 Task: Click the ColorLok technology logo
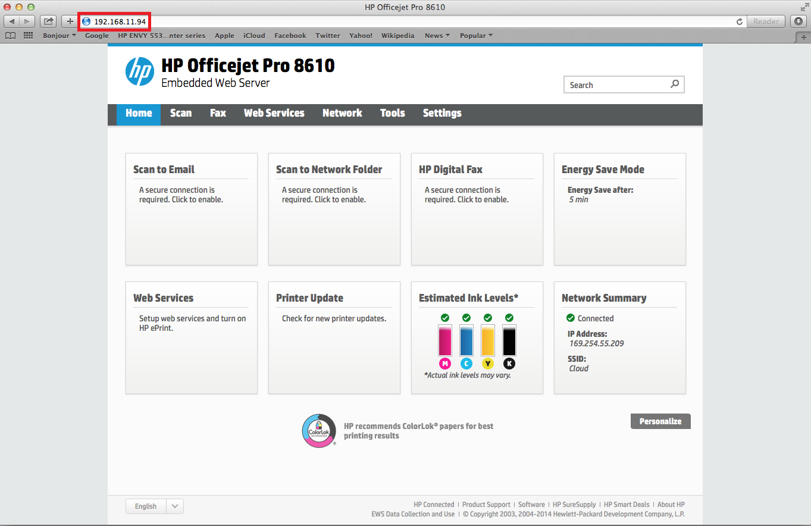(319, 431)
